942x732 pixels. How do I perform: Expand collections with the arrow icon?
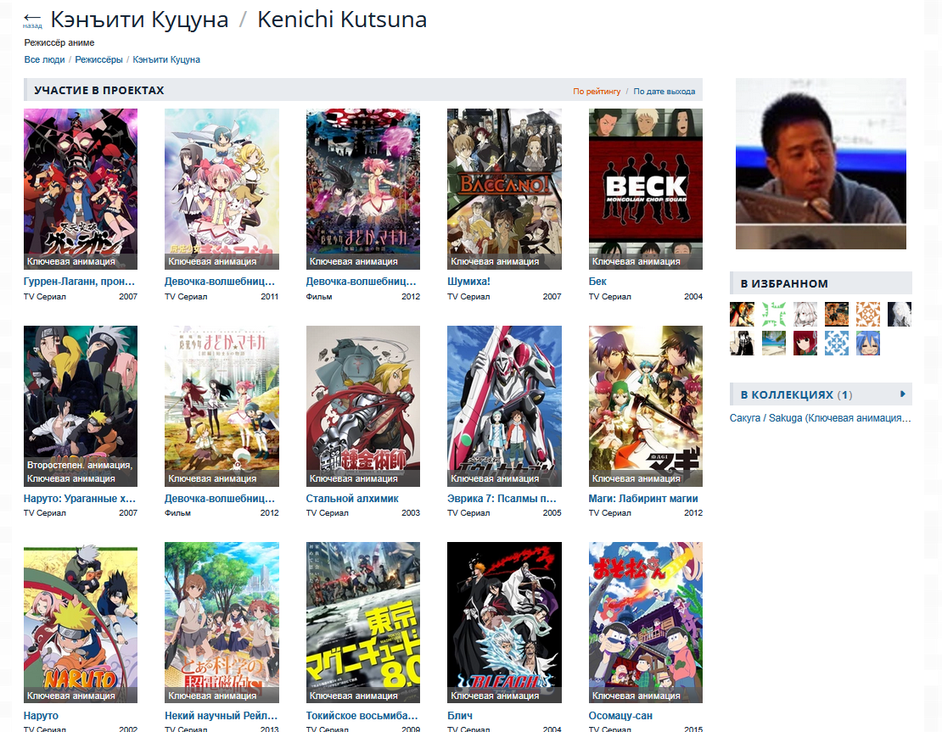902,394
